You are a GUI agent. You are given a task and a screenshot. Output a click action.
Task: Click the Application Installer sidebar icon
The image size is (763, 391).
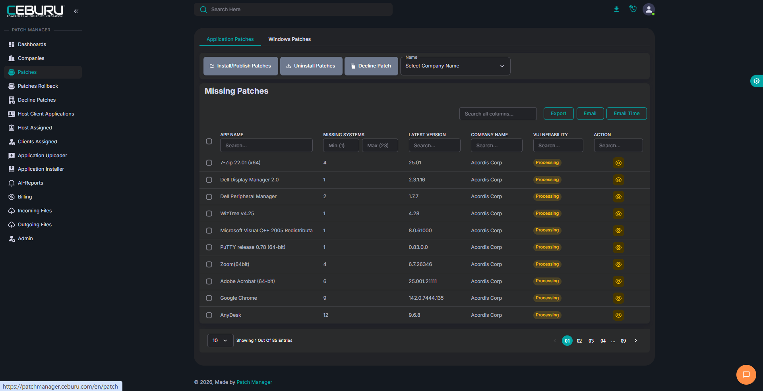pyautogui.click(x=12, y=169)
